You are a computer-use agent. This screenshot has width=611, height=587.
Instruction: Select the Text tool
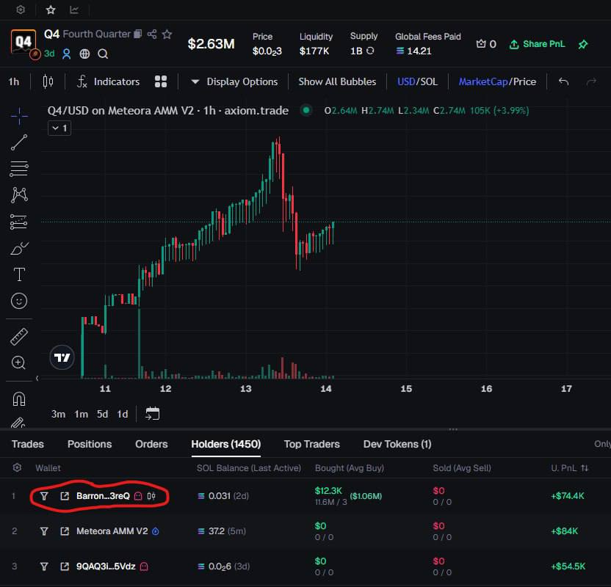[19, 274]
